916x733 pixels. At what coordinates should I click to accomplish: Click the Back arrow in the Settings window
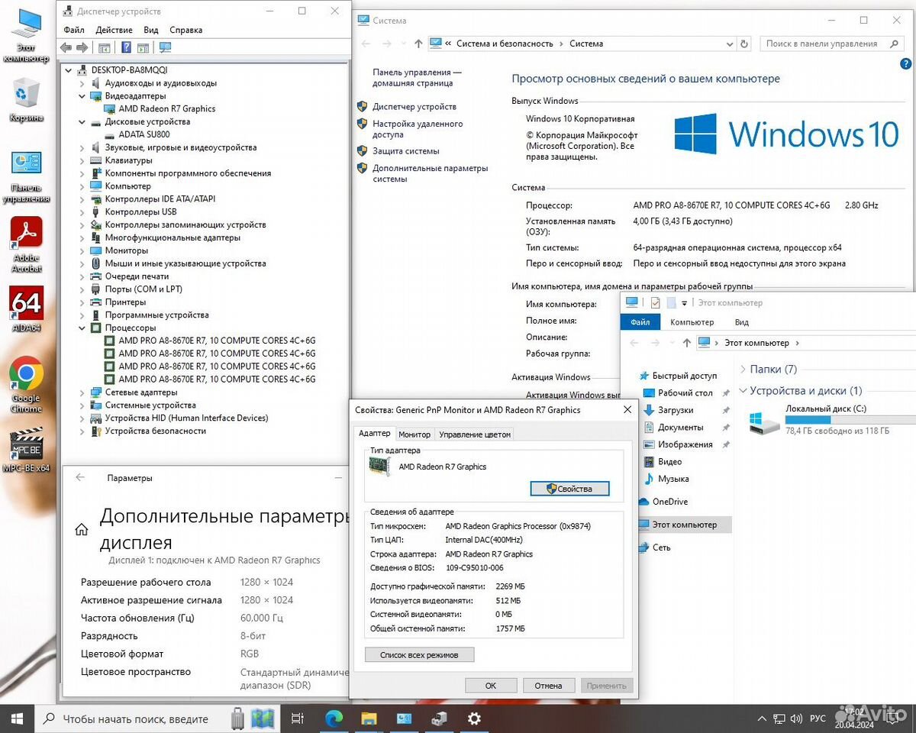point(79,478)
